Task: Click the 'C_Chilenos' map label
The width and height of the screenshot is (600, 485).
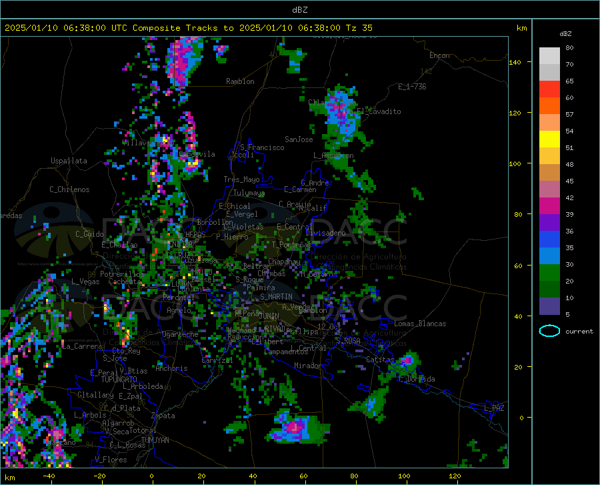Action: [69, 189]
